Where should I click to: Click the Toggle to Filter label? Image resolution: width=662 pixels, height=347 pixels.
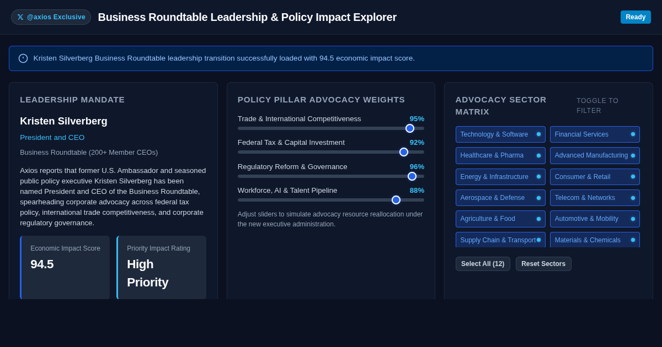[x=598, y=106]
